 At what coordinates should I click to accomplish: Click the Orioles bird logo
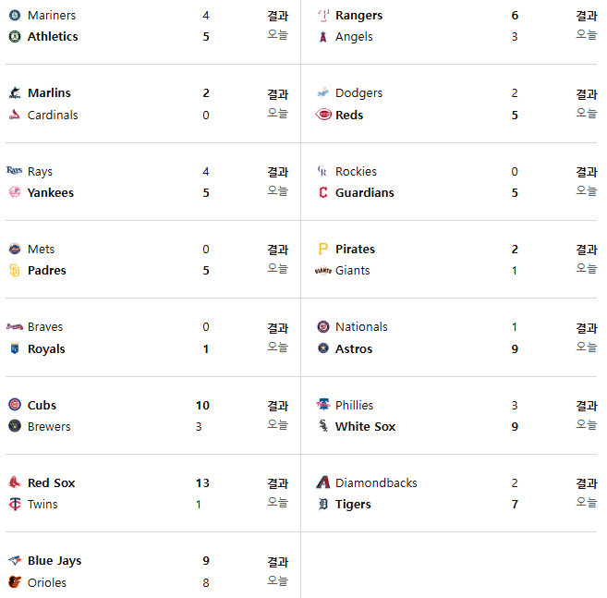coord(15,581)
